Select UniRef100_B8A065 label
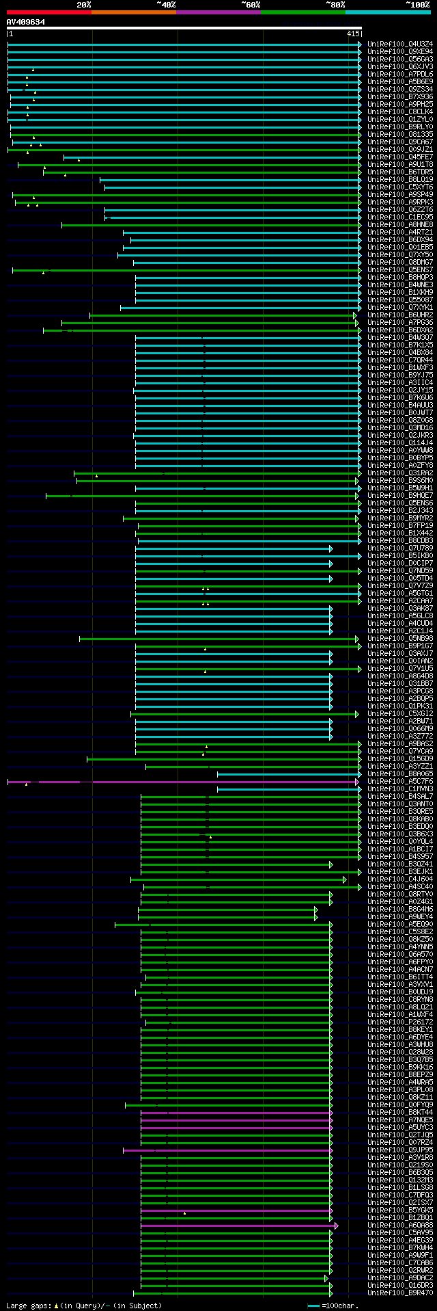Screen dimensions: 437x1311 click(400, 774)
